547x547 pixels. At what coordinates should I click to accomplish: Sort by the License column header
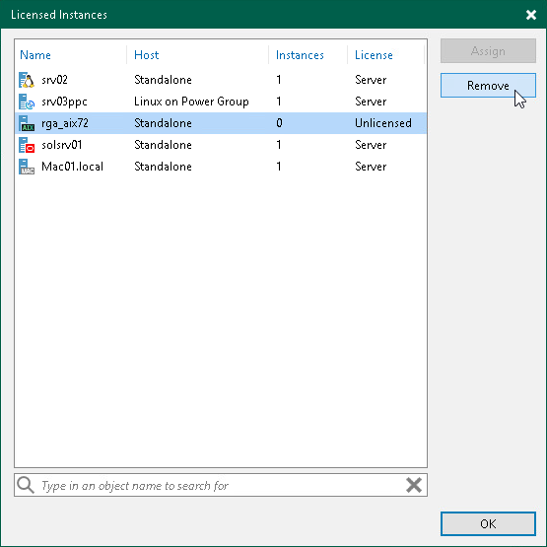tap(374, 55)
